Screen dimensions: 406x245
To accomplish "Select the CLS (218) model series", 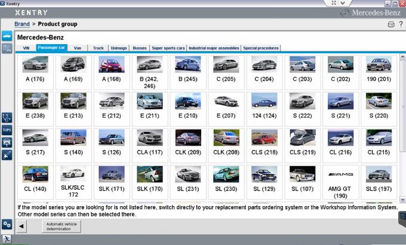I will [264, 145].
